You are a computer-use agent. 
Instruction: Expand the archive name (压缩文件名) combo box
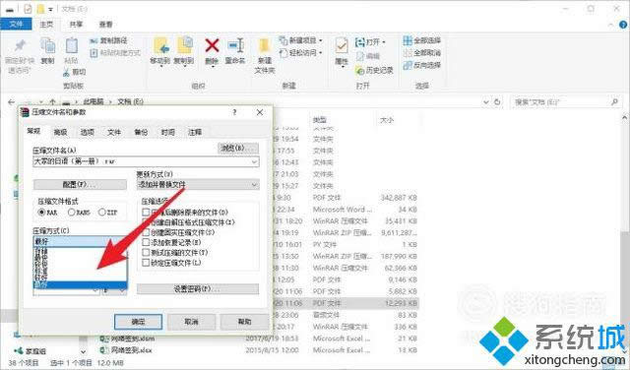(x=254, y=161)
